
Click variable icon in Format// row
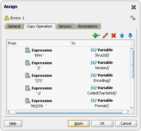[x=93, y=100]
